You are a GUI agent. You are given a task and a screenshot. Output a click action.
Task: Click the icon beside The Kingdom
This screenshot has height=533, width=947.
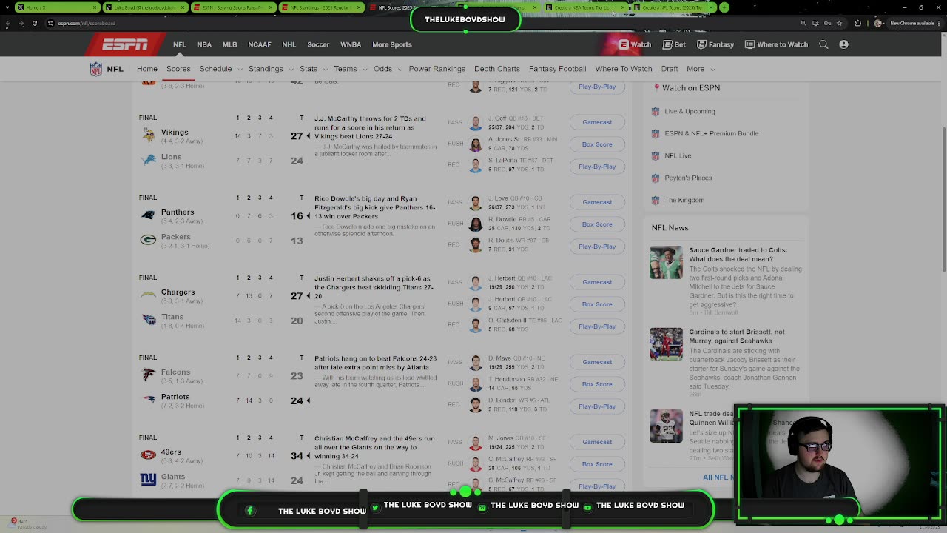coord(656,200)
